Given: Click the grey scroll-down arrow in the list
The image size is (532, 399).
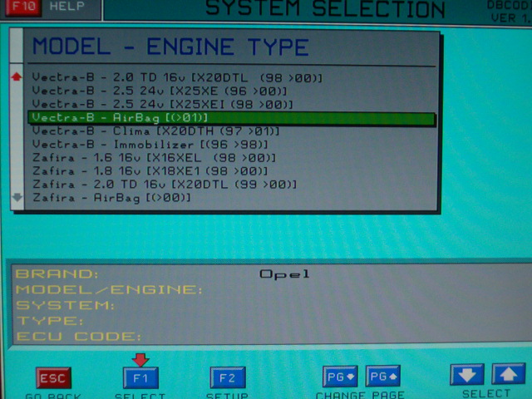Looking at the screenshot, I should click(17, 197).
